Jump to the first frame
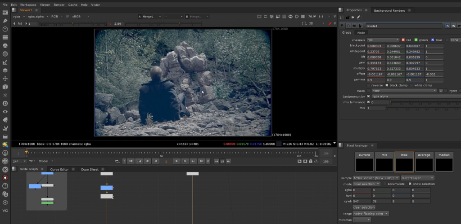This screenshot has height=224, width=461. tap(131, 161)
